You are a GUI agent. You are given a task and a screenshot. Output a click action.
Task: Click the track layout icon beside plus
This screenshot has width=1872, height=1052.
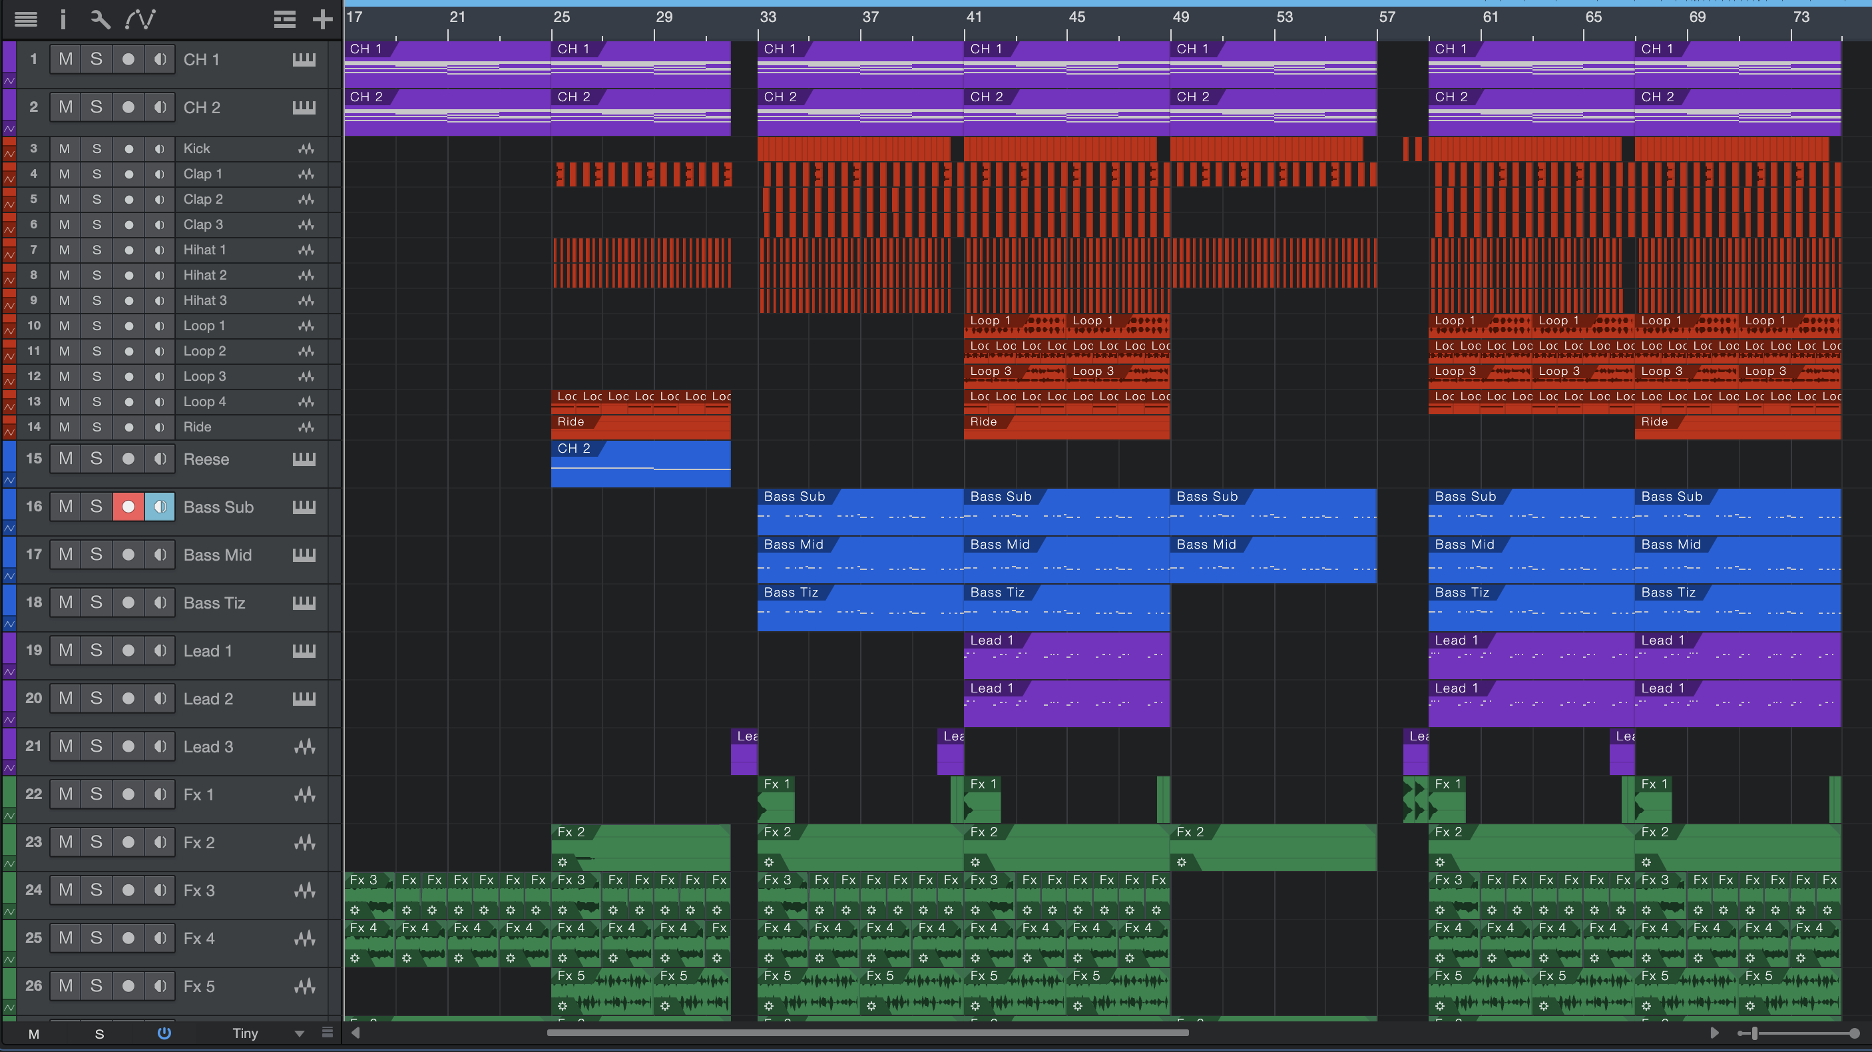(x=284, y=19)
